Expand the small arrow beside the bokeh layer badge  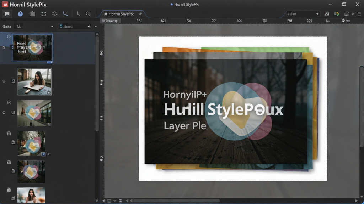pos(48,154)
